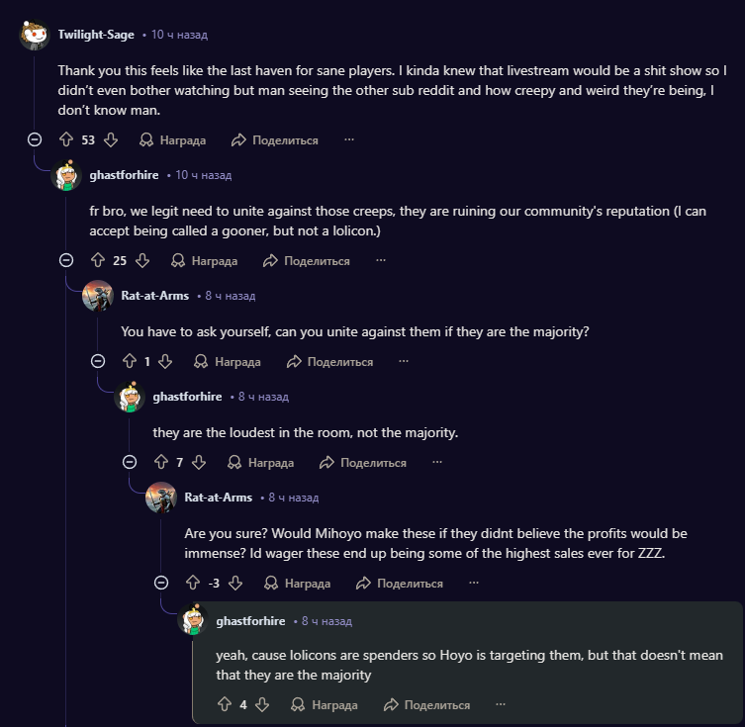This screenshot has height=727, width=745.
Task: Open more options on Twilight-Sage's comment
Action: (x=348, y=140)
